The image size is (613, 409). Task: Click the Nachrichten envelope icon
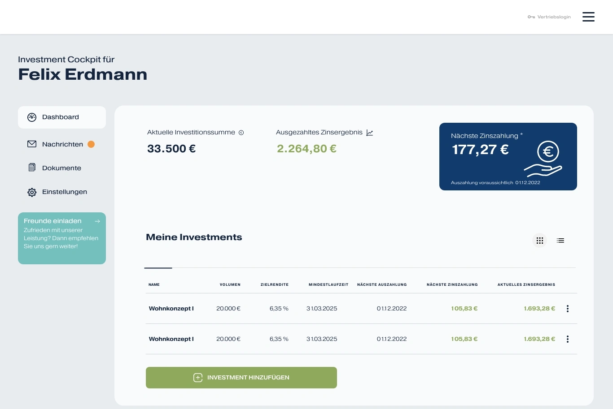[x=32, y=144]
